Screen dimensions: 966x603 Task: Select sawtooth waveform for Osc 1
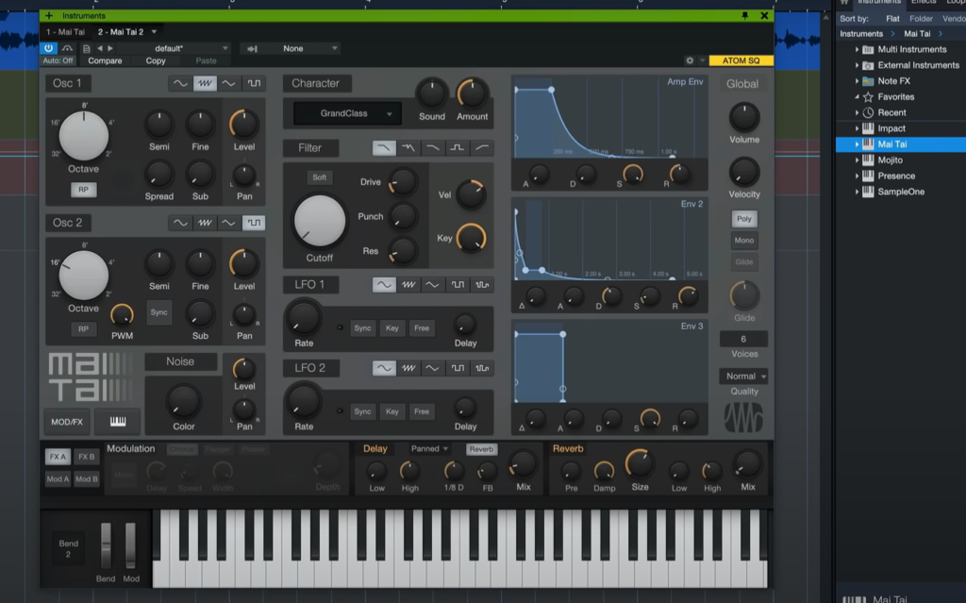[205, 83]
